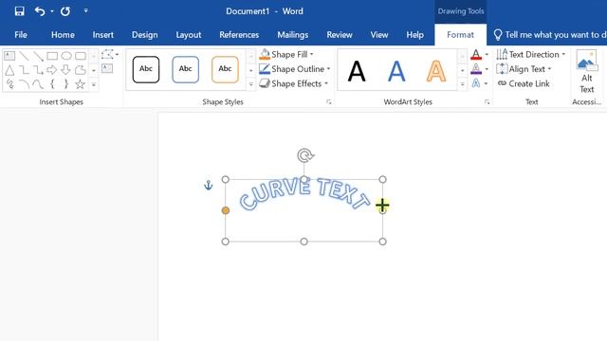Open the WordArt Styles dialog launcher
The width and height of the screenshot is (607, 341).
(x=487, y=102)
